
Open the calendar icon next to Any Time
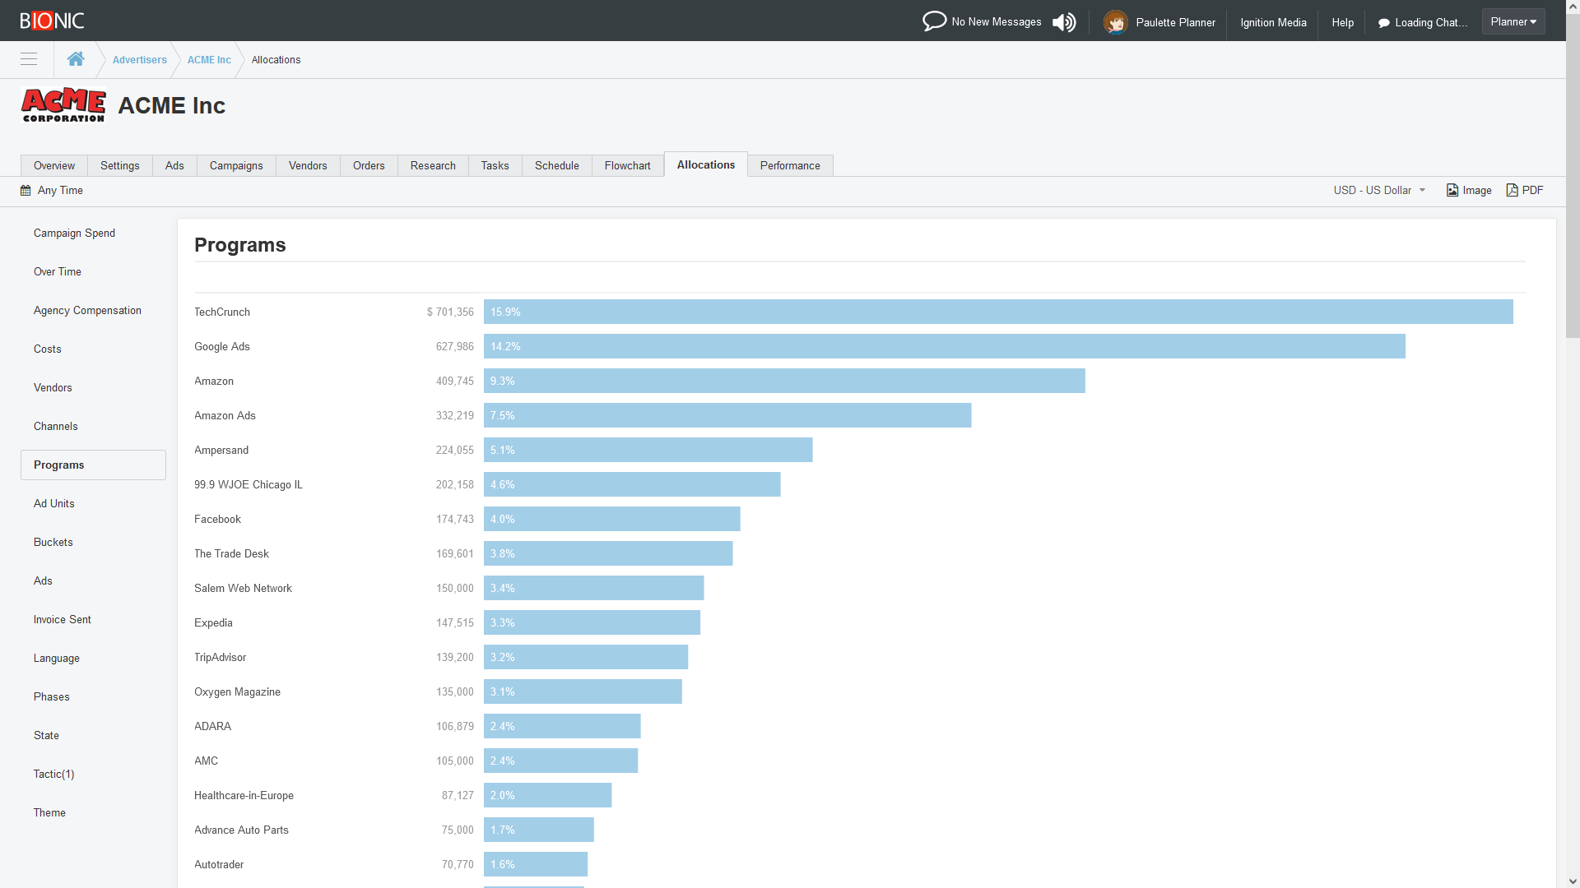point(25,190)
